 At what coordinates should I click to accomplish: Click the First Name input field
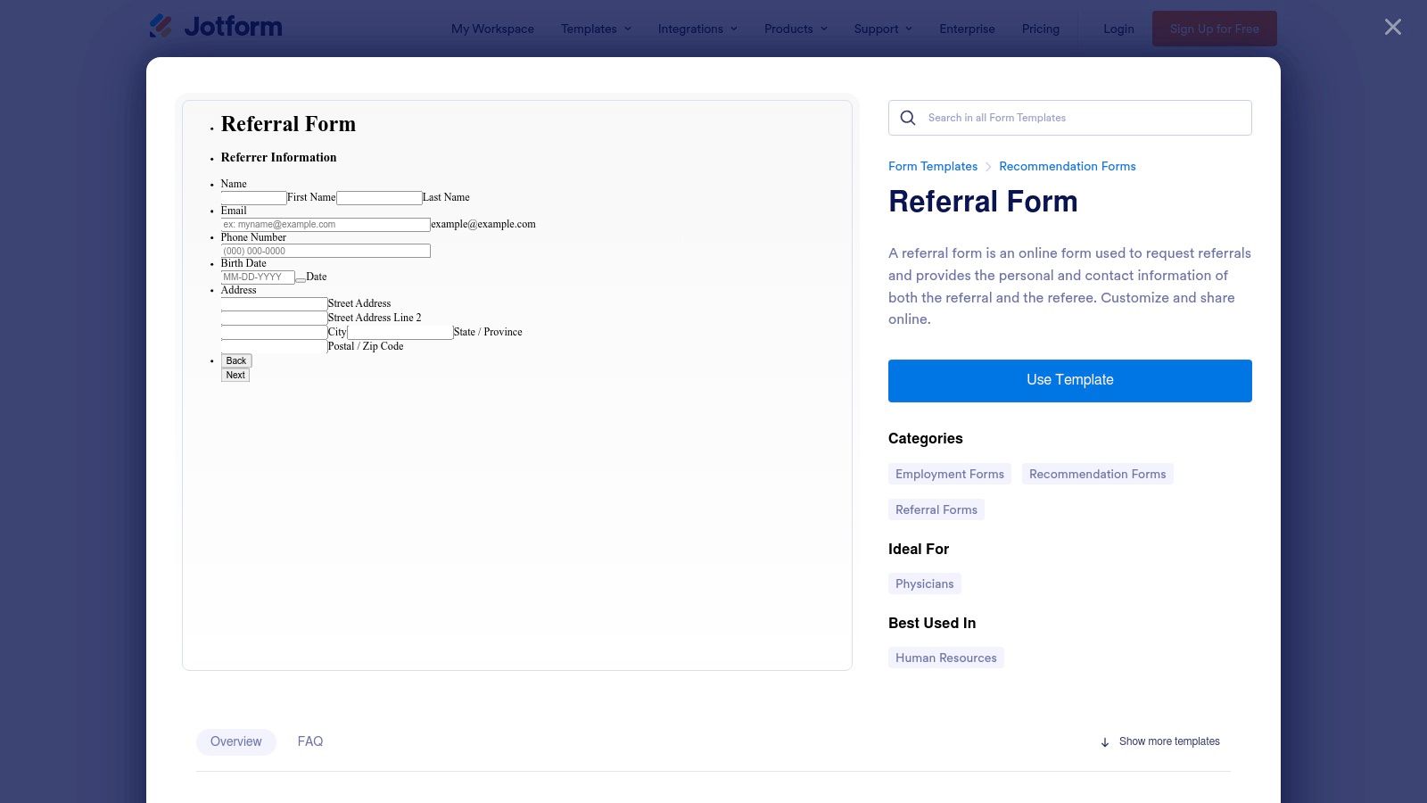(254, 197)
